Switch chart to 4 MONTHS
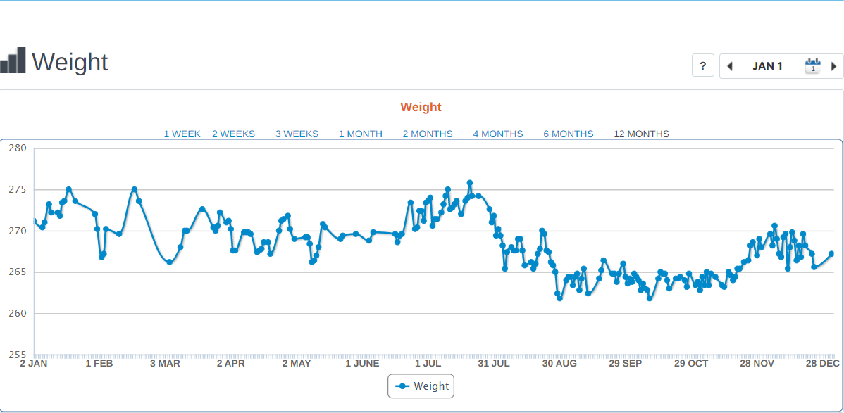 point(498,134)
